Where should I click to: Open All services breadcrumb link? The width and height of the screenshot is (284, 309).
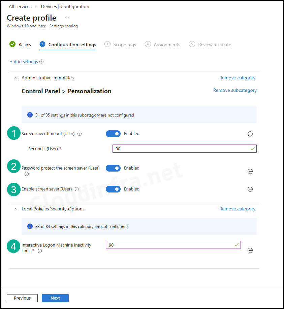20,6
